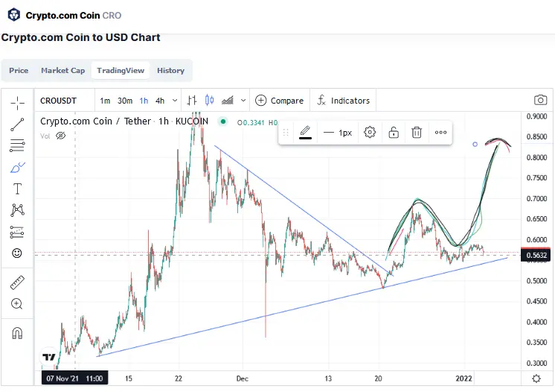Screen dimensions: 555x392
Task: Click the TradingView logo on chart
Action: tap(48, 357)
